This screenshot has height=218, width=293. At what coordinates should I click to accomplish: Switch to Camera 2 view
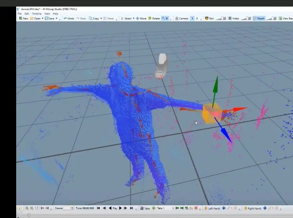point(197,18)
